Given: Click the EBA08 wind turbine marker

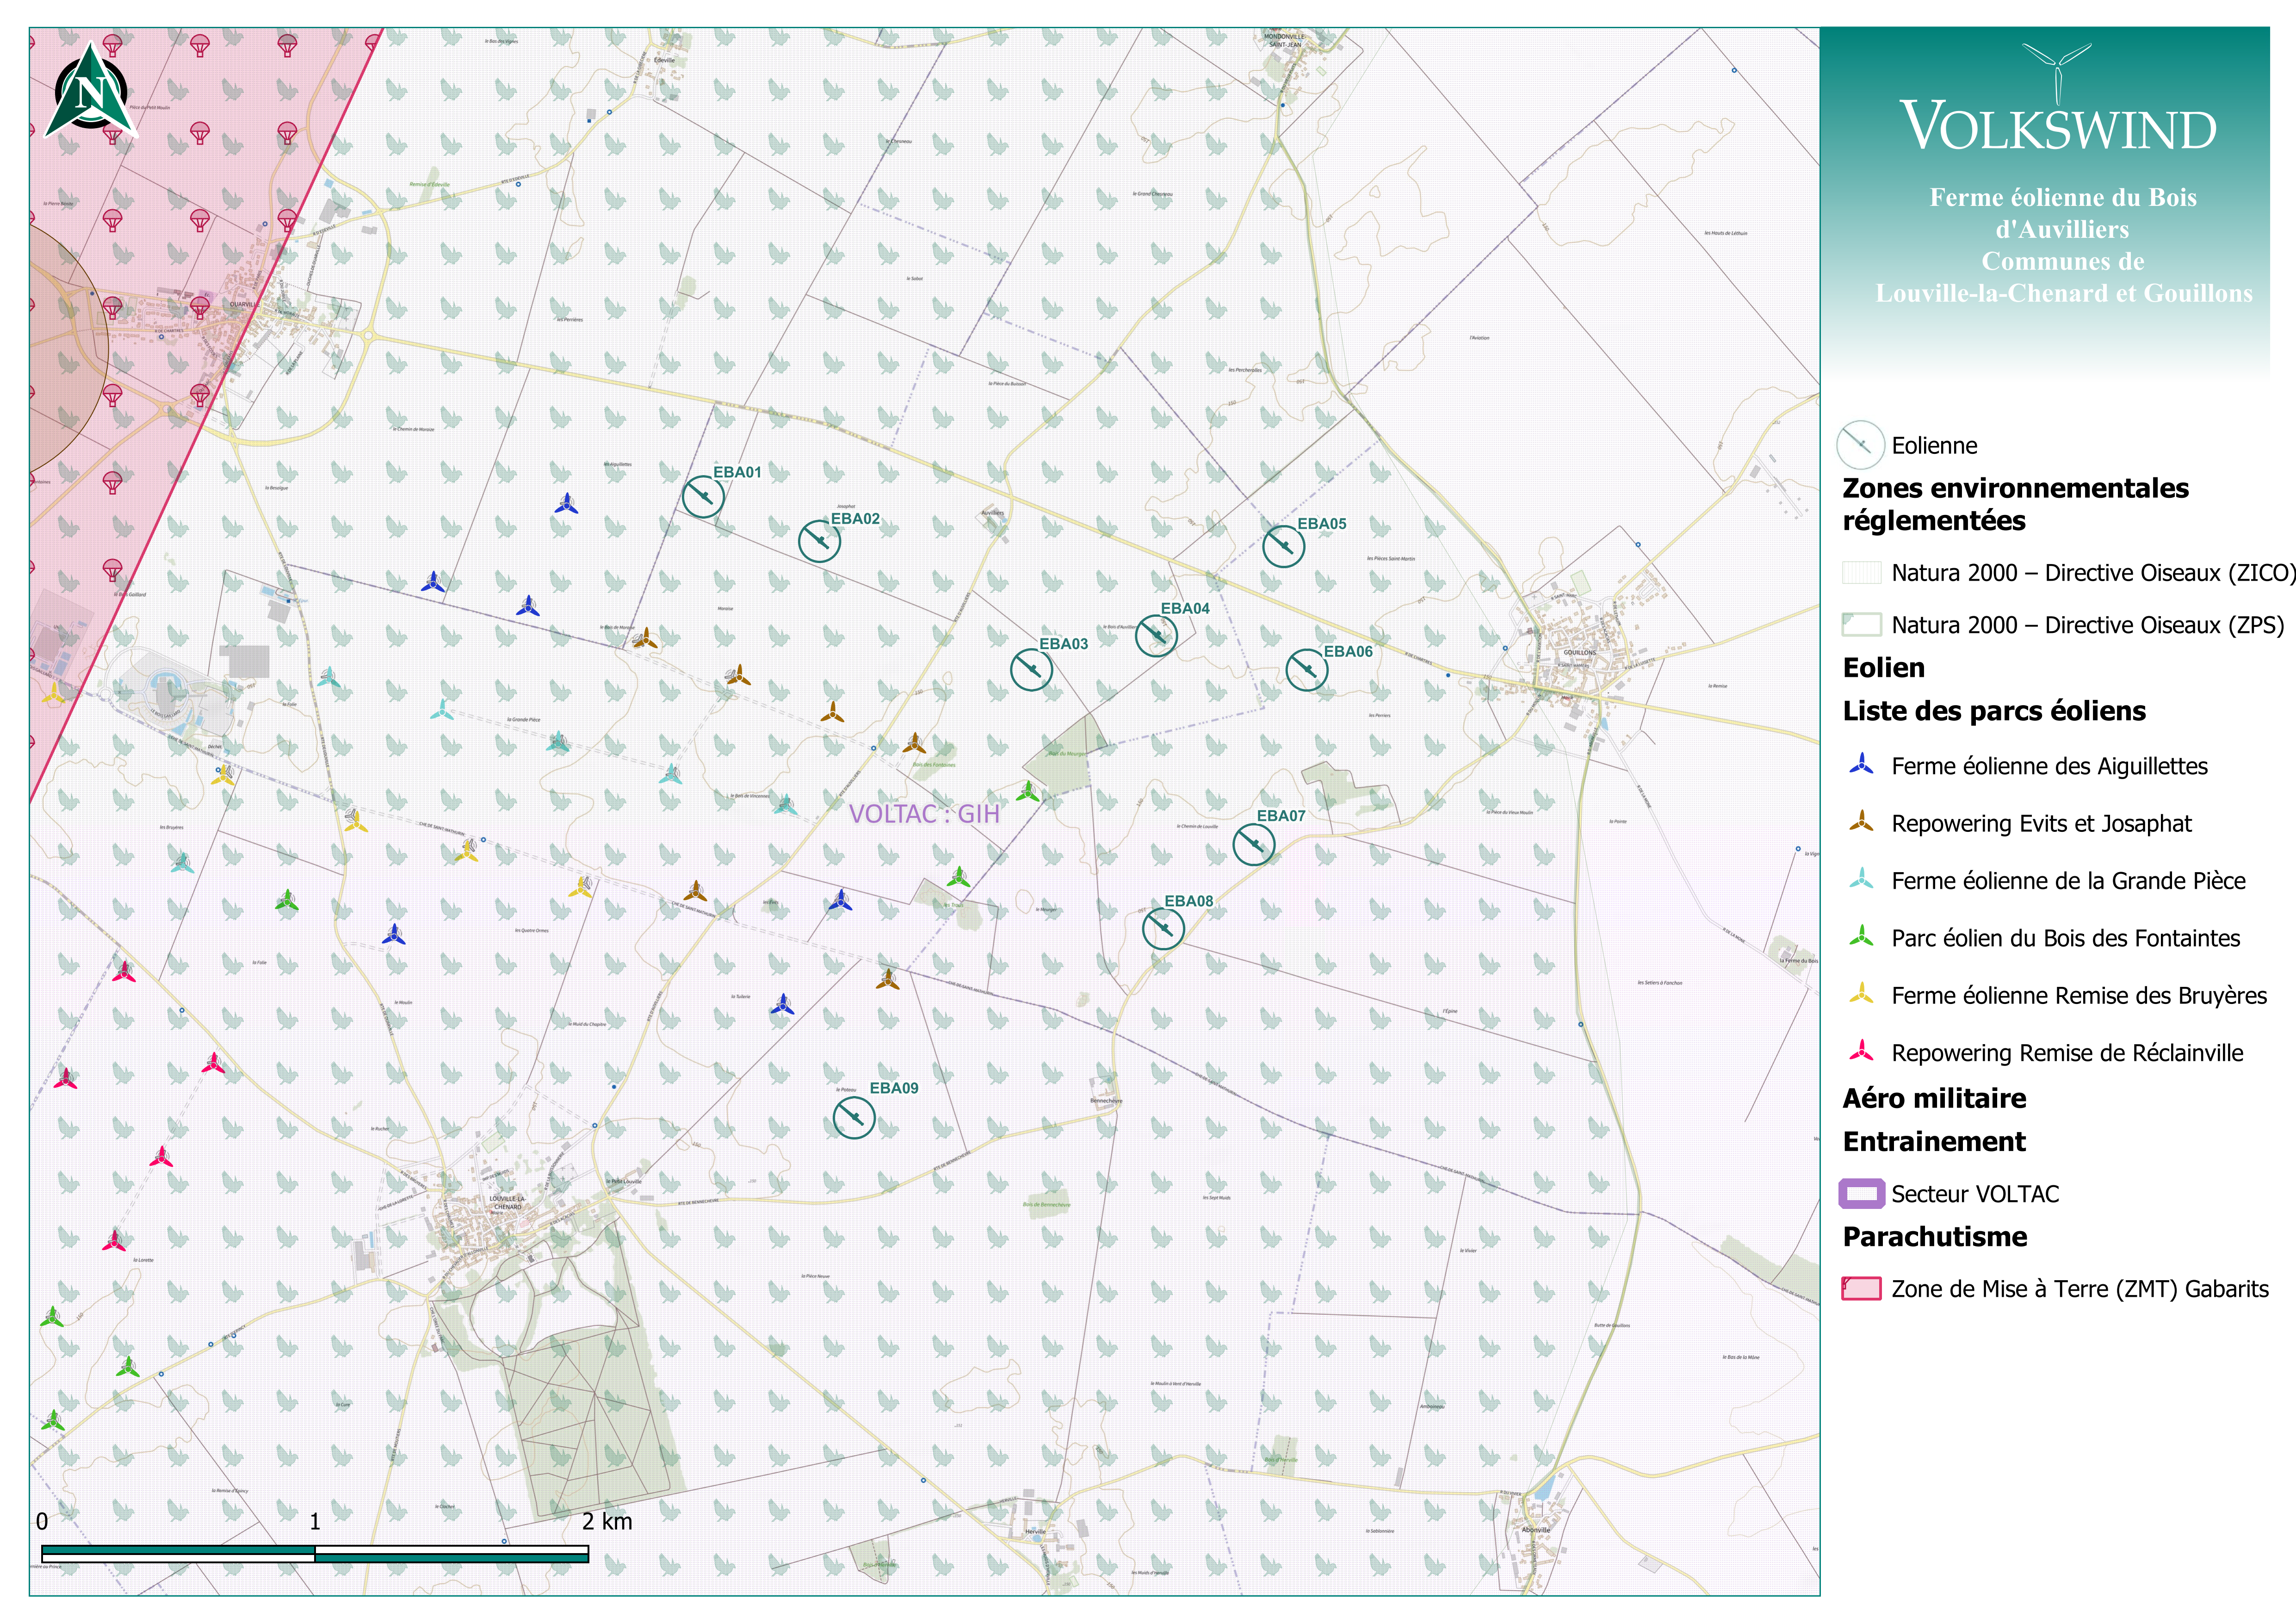Looking at the screenshot, I should (1163, 929).
